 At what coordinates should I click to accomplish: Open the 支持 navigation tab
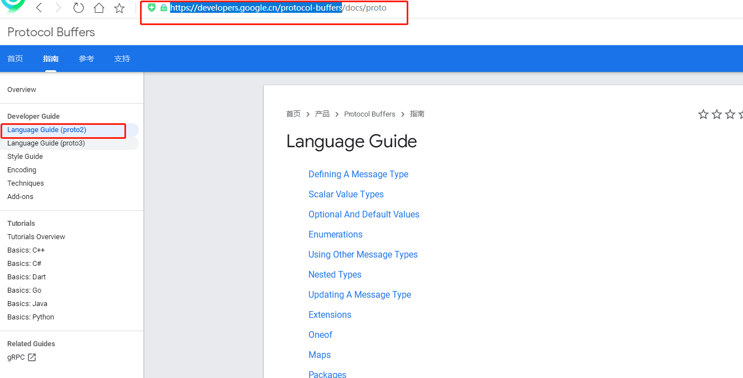(x=122, y=59)
